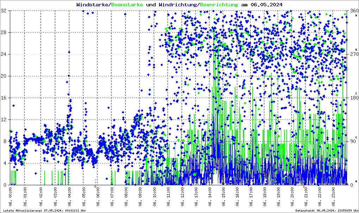The width and height of the screenshot is (359, 213).
Task: Pick time label "06. 15:00"
Action: pyautogui.click(x=223, y=196)
